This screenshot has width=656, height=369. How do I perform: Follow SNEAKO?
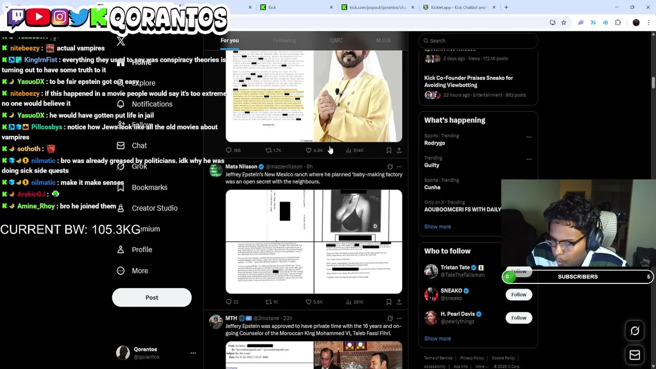click(x=519, y=295)
